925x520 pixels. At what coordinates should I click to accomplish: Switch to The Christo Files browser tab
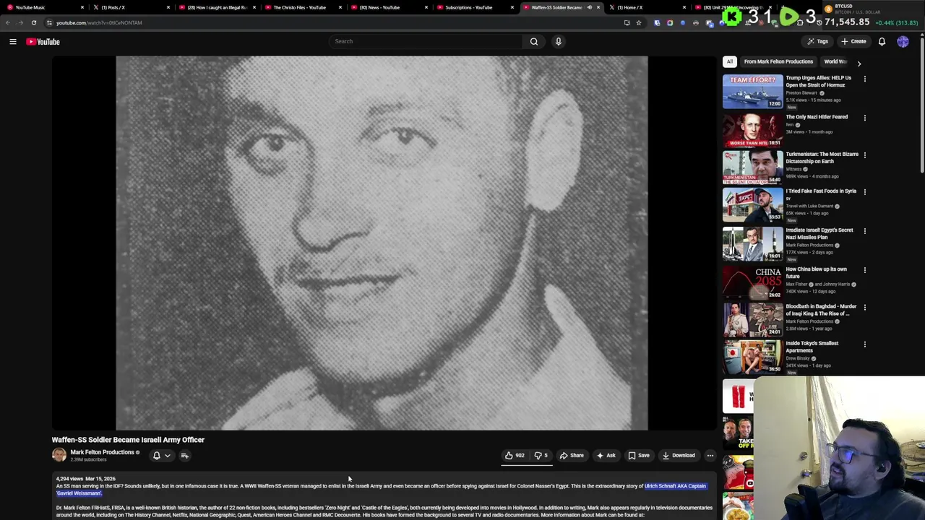click(302, 7)
